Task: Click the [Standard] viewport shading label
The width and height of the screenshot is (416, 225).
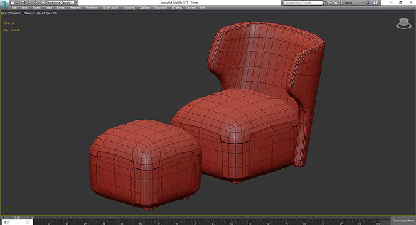Action: point(29,13)
